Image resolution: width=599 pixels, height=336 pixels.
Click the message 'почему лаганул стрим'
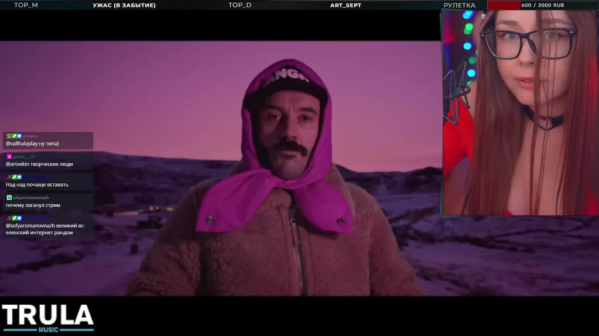33,205
